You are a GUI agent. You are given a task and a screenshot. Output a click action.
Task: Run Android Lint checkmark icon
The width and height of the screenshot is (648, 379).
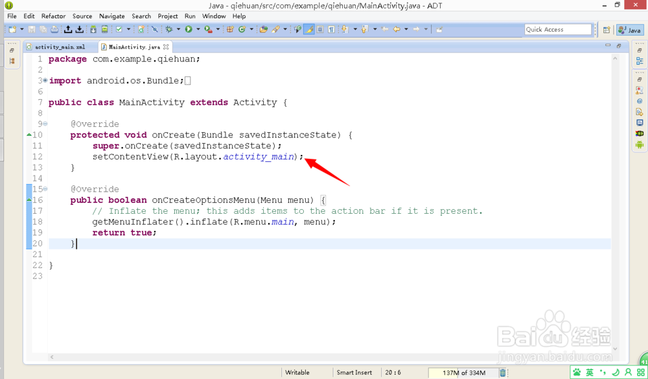pyautogui.click(x=119, y=29)
